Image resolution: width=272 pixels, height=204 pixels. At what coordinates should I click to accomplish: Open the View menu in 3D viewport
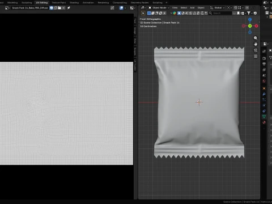[175, 8]
